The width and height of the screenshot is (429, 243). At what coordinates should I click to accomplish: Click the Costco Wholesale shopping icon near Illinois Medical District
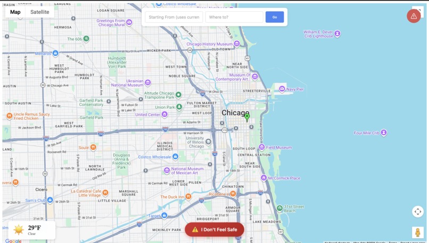tap(175, 157)
